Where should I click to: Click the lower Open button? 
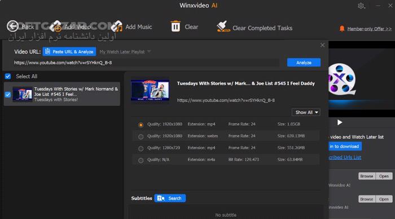[384, 199]
